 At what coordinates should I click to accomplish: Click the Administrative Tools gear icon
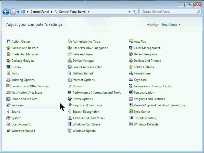70,41
